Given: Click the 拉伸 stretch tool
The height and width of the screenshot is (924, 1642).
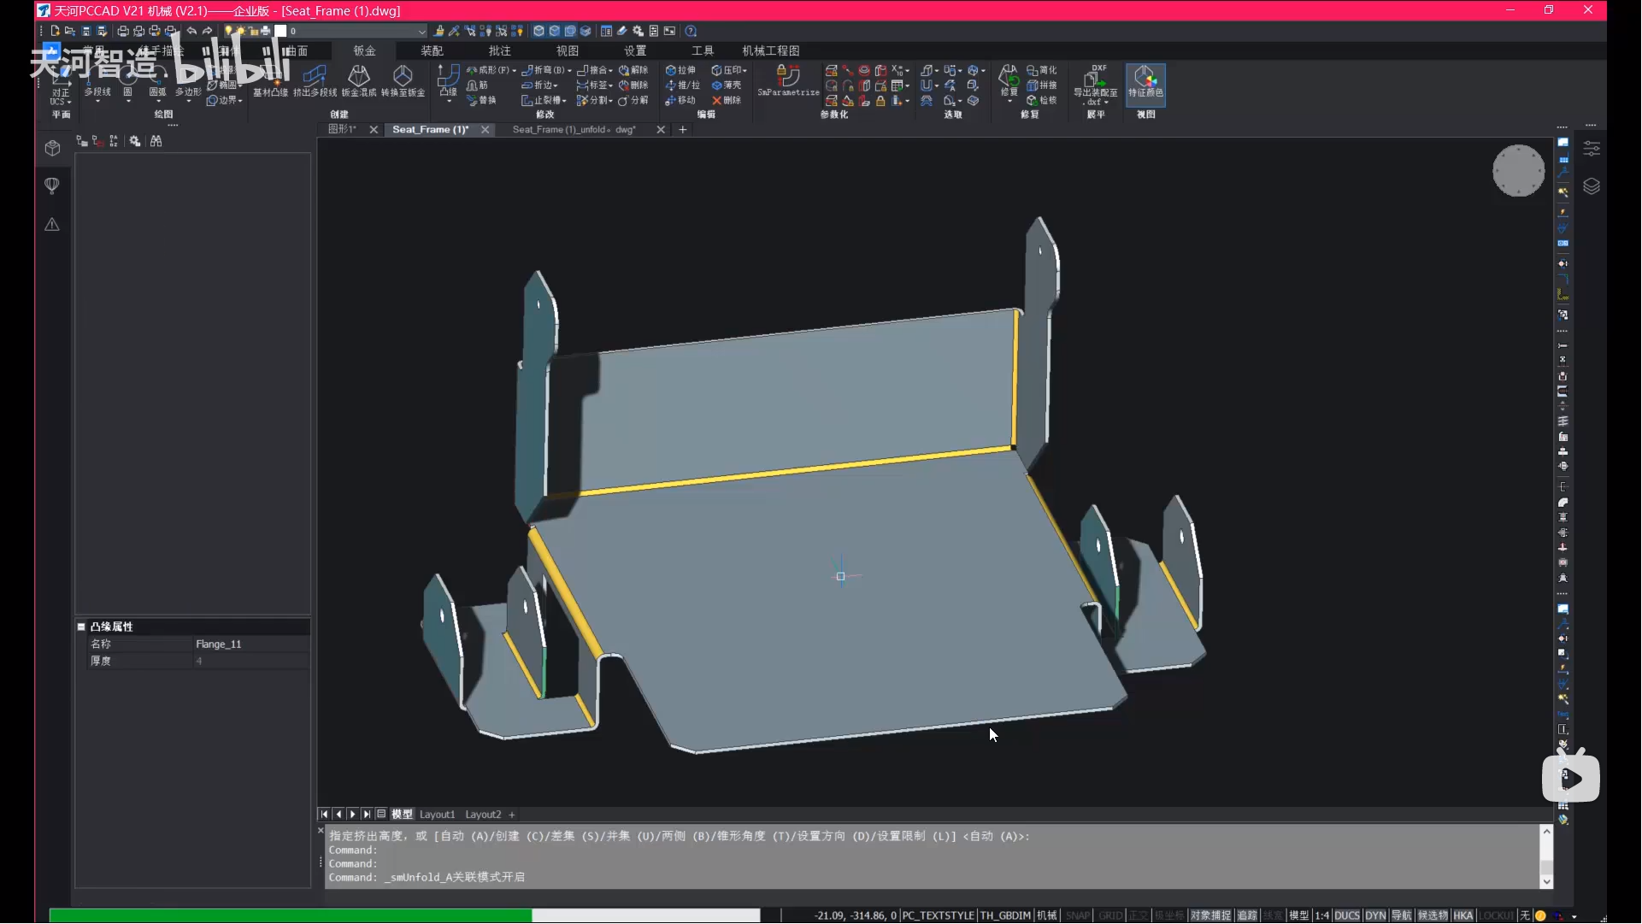Looking at the screenshot, I should click(x=681, y=70).
